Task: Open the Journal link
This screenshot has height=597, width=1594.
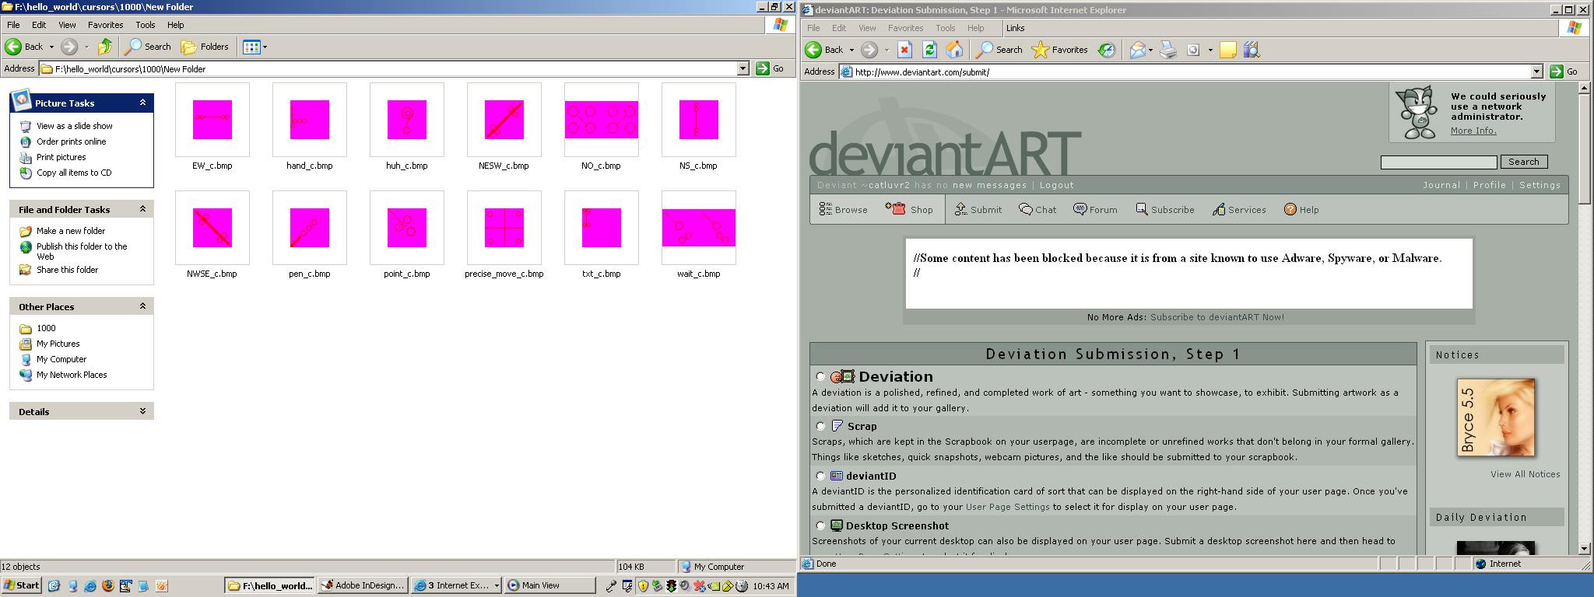Action: (x=1441, y=185)
